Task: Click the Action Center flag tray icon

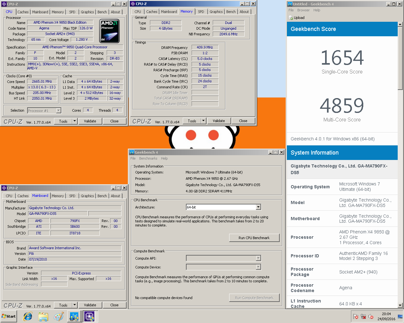Action: 356,316
